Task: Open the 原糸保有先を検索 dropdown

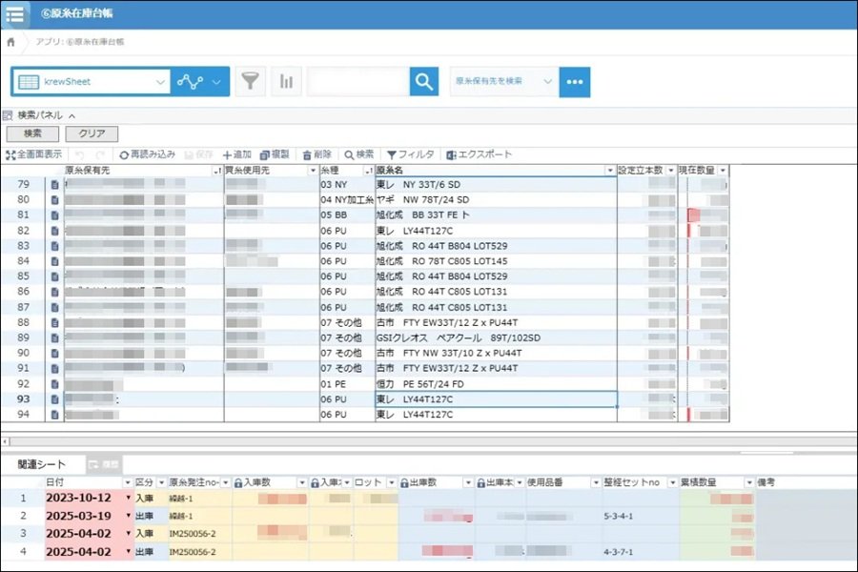Action: (x=504, y=82)
